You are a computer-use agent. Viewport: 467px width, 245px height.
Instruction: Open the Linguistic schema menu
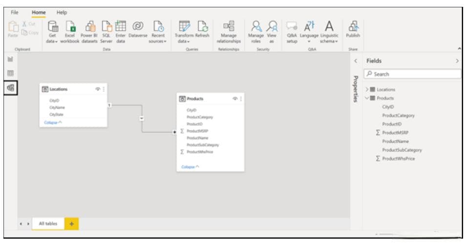(329, 32)
